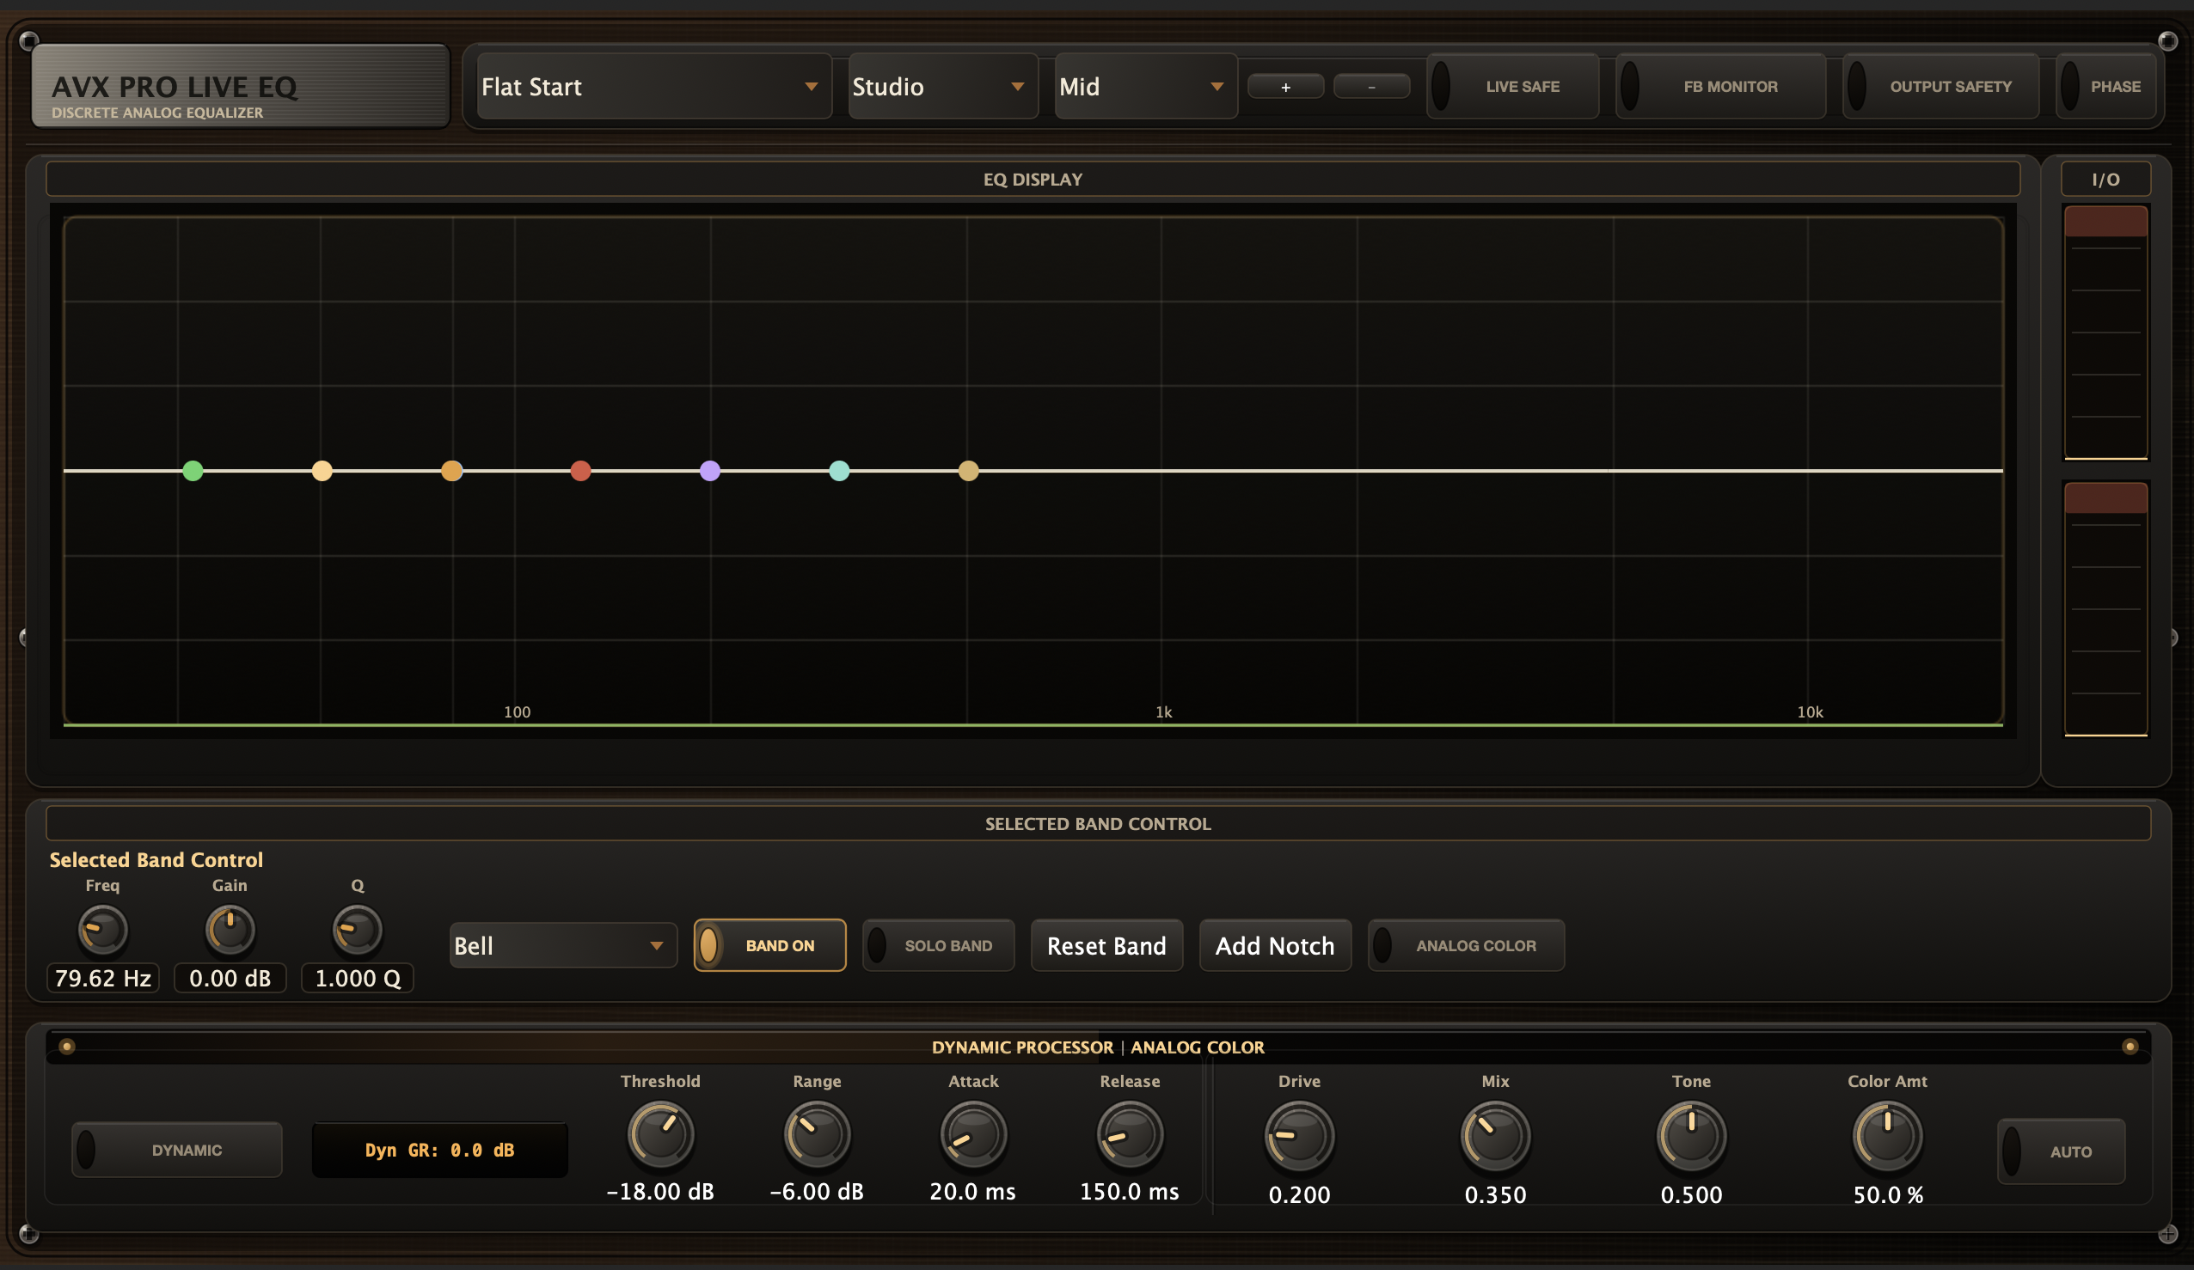Click the Gain knob

coord(230,930)
